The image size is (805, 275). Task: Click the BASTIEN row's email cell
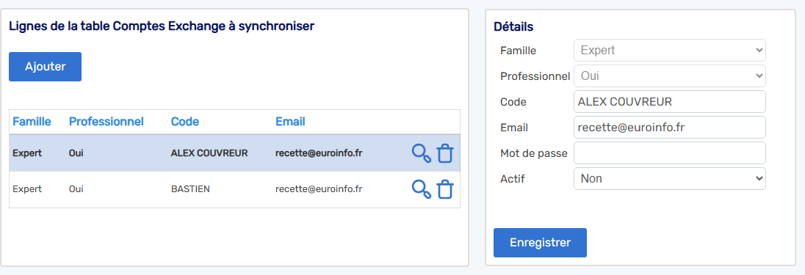coord(319,189)
